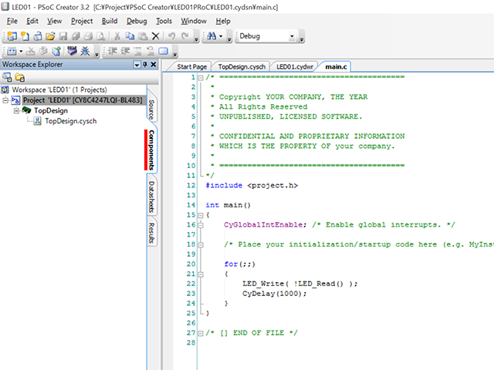Screen dimensions: 494x370
Task: Click the Clean project icon
Action: pyautogui.click(x=31, y=51)
